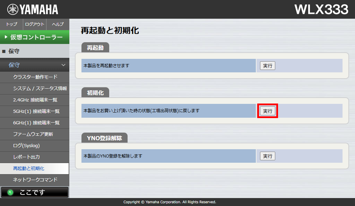Click 実行 to remove YNO registration

coord(267,156)
